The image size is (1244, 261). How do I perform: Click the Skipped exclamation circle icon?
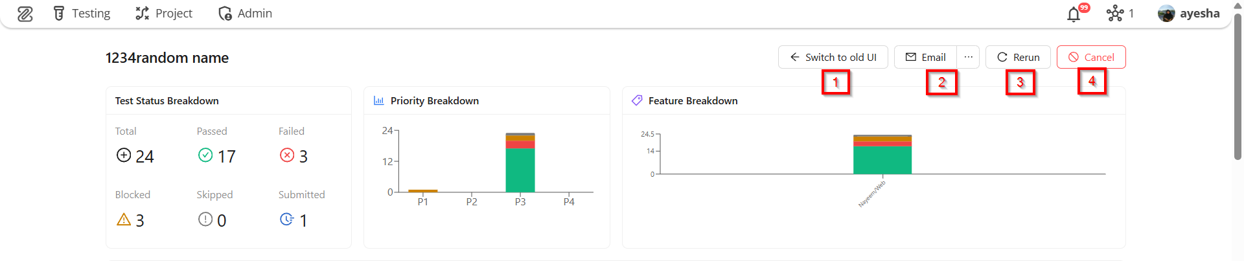[205, 220]
